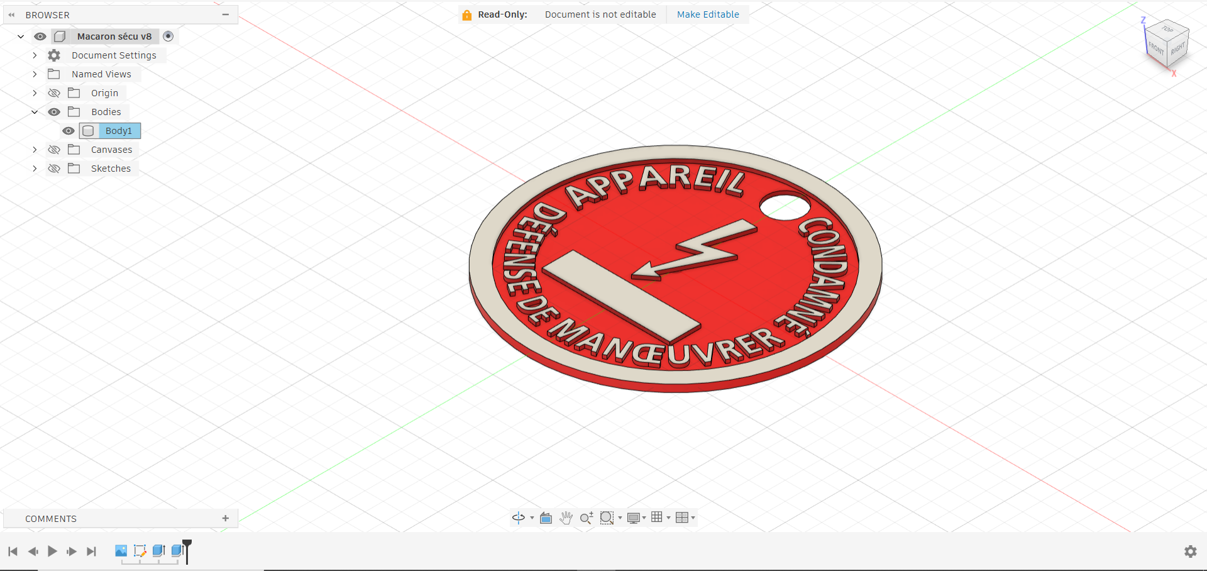The image size is (1207, 571).
Task: Show the Sketches folder visibility
Action: coord(54,169)
